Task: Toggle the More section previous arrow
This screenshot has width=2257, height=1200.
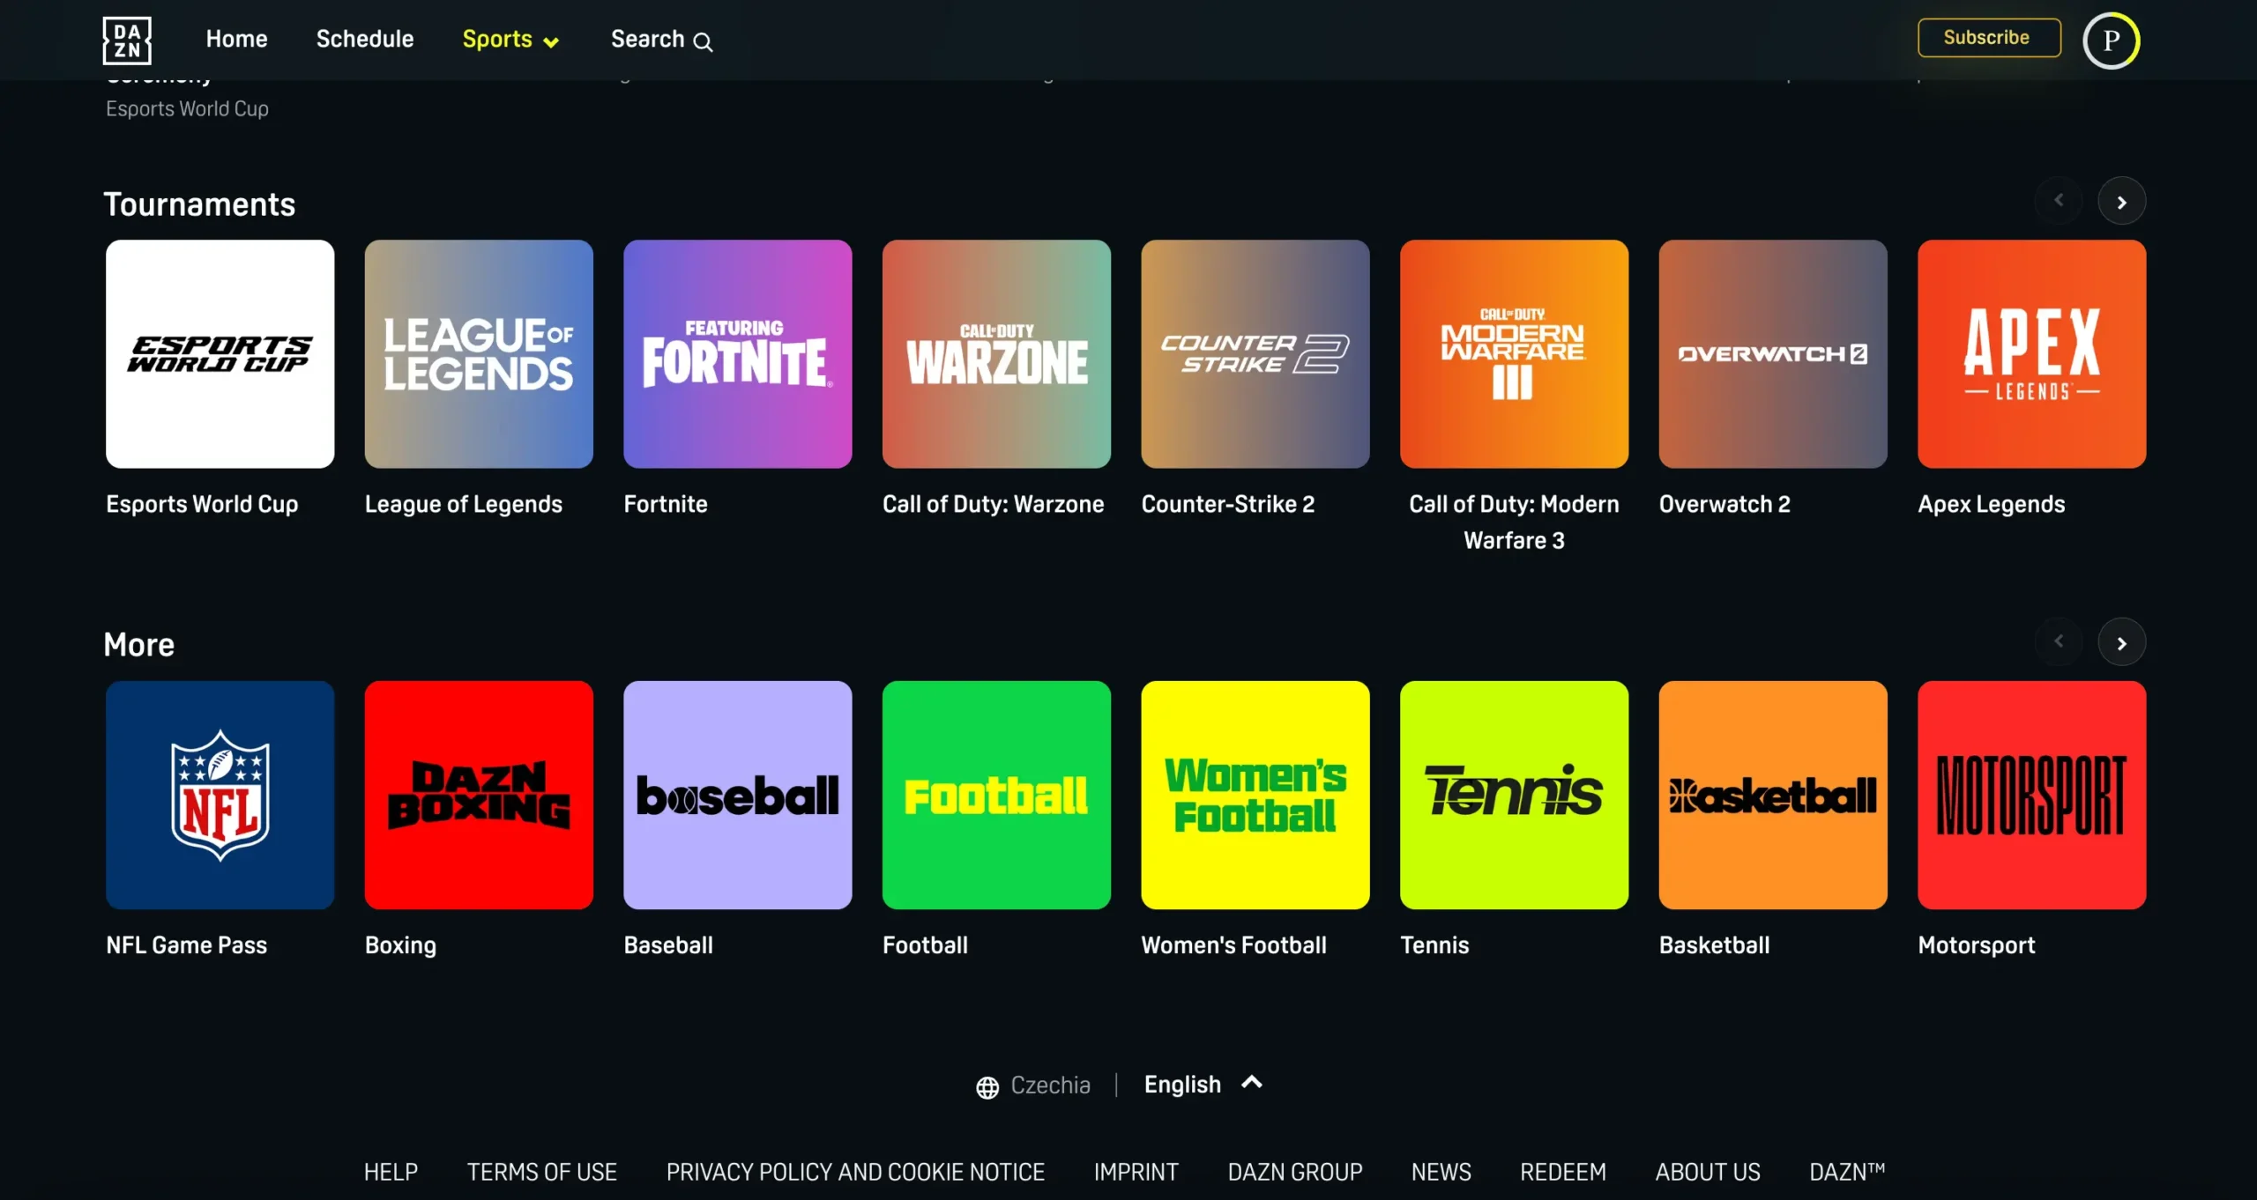Action: [2060, 641]
